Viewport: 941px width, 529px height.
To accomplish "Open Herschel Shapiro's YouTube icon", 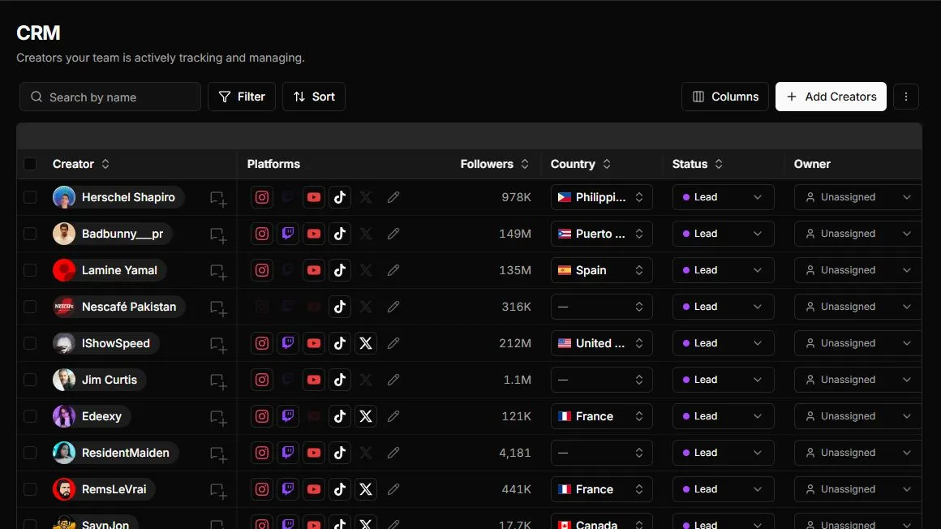I will click(x=314, y=197).
